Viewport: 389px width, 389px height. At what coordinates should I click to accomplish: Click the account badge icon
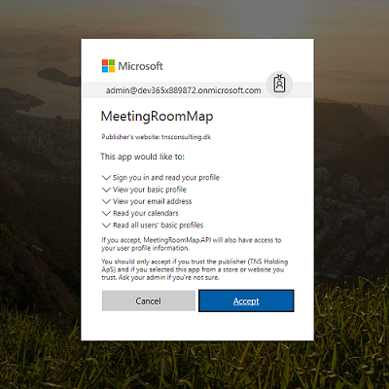279,84
